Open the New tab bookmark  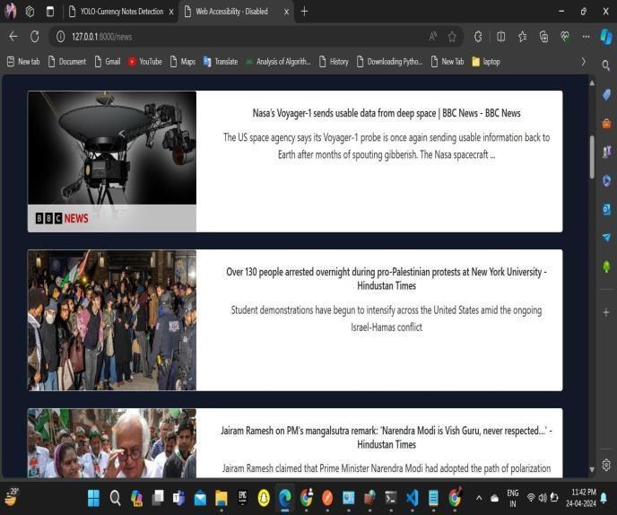[x=23, y=61]
